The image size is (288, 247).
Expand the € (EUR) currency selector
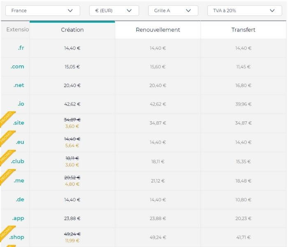pyautogui.click(x=114, y=11)
